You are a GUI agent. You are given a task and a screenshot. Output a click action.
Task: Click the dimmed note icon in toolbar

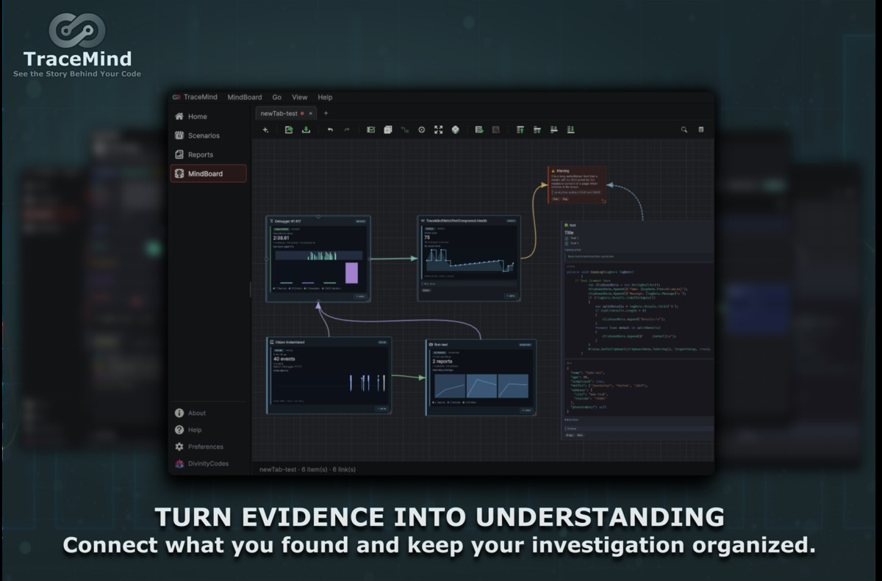496,129
